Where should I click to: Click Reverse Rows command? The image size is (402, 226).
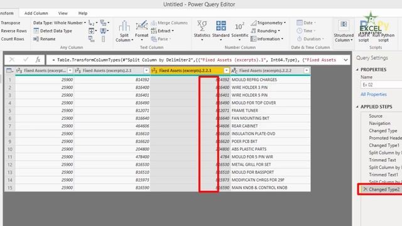14,31
